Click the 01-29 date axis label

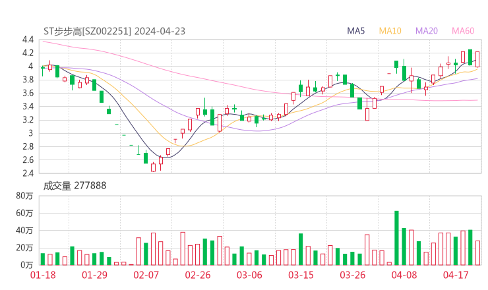tap(94, 275)
